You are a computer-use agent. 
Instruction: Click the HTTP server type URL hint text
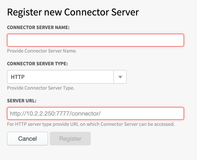point(91,124)
